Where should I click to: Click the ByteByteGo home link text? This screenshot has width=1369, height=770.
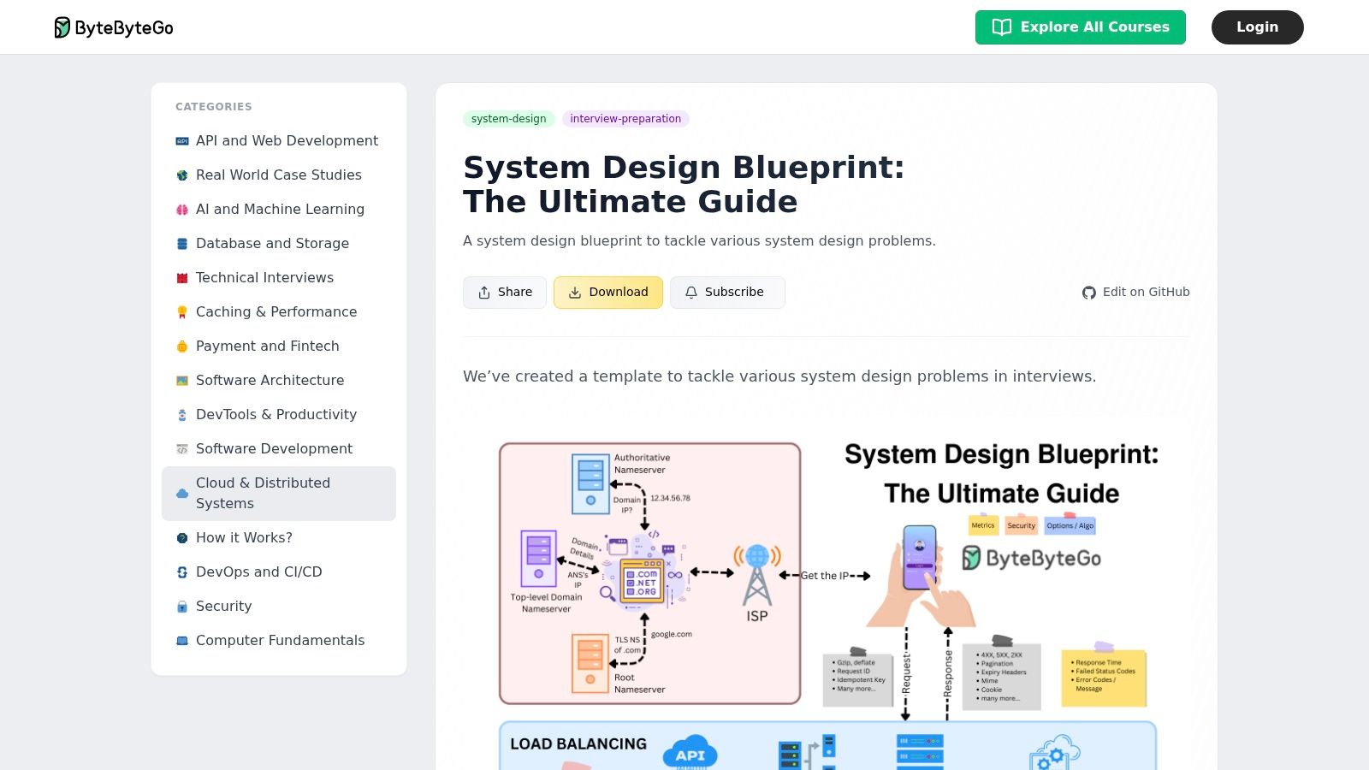[x=124, y=28]
